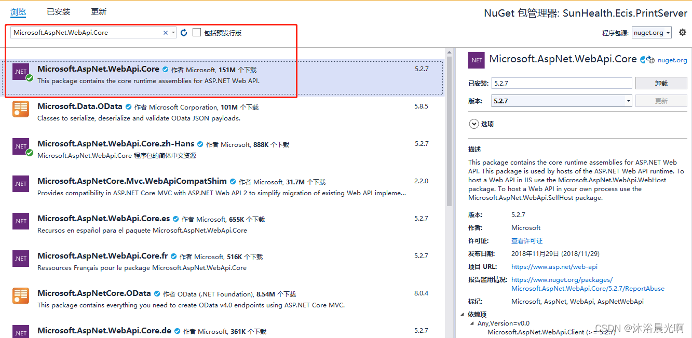This screenshot has width=692, height=338.
Task: Toggle the include prerelease (包括预发行版) checkbox
Action: tap(197, 32)
